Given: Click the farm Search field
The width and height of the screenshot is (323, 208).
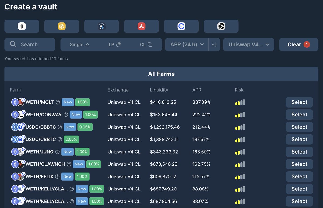Looking at the screenshot, I should pyautogui.click(x=30, y=44).
